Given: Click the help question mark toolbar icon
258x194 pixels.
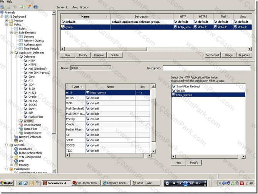Looking at the screenshot, I should (x=35, y=7).
